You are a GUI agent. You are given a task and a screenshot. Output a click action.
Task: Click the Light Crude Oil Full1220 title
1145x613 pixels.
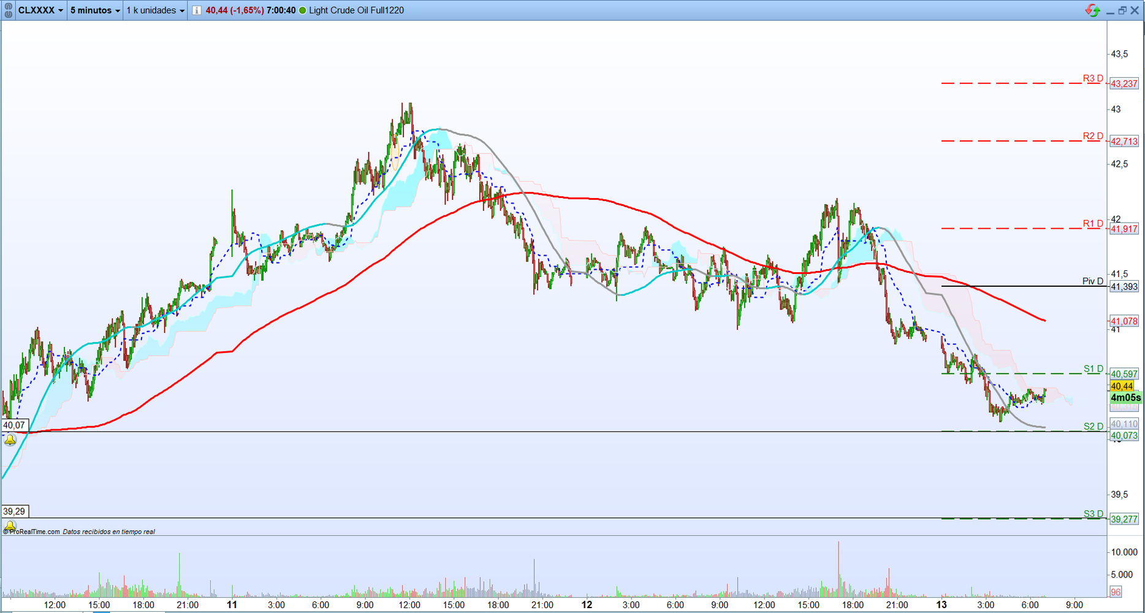(356, 10)
